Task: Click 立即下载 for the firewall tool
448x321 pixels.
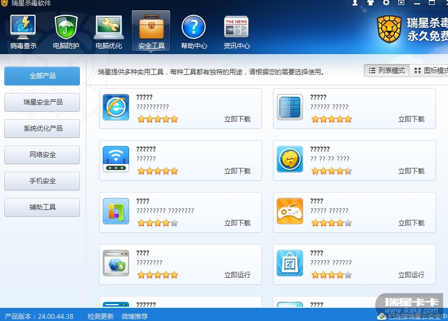Action: 411,119
